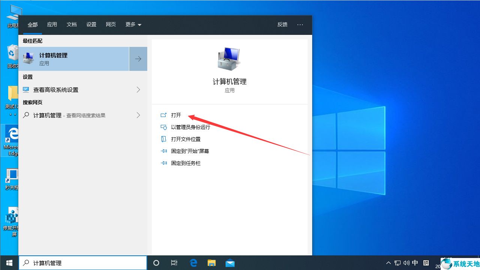
Task: Click the Microsoft Edge desktop shortcut
Action: [12, 141]
